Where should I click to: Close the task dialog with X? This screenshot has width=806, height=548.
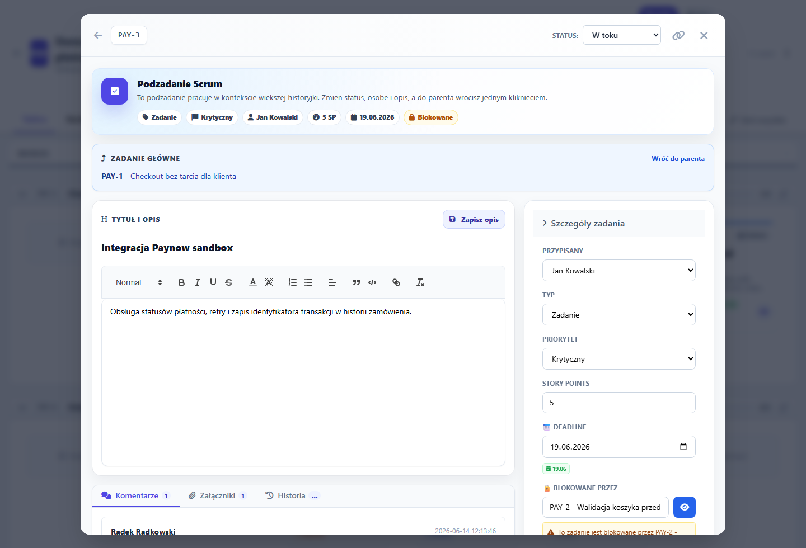click(x=704, y=35)
